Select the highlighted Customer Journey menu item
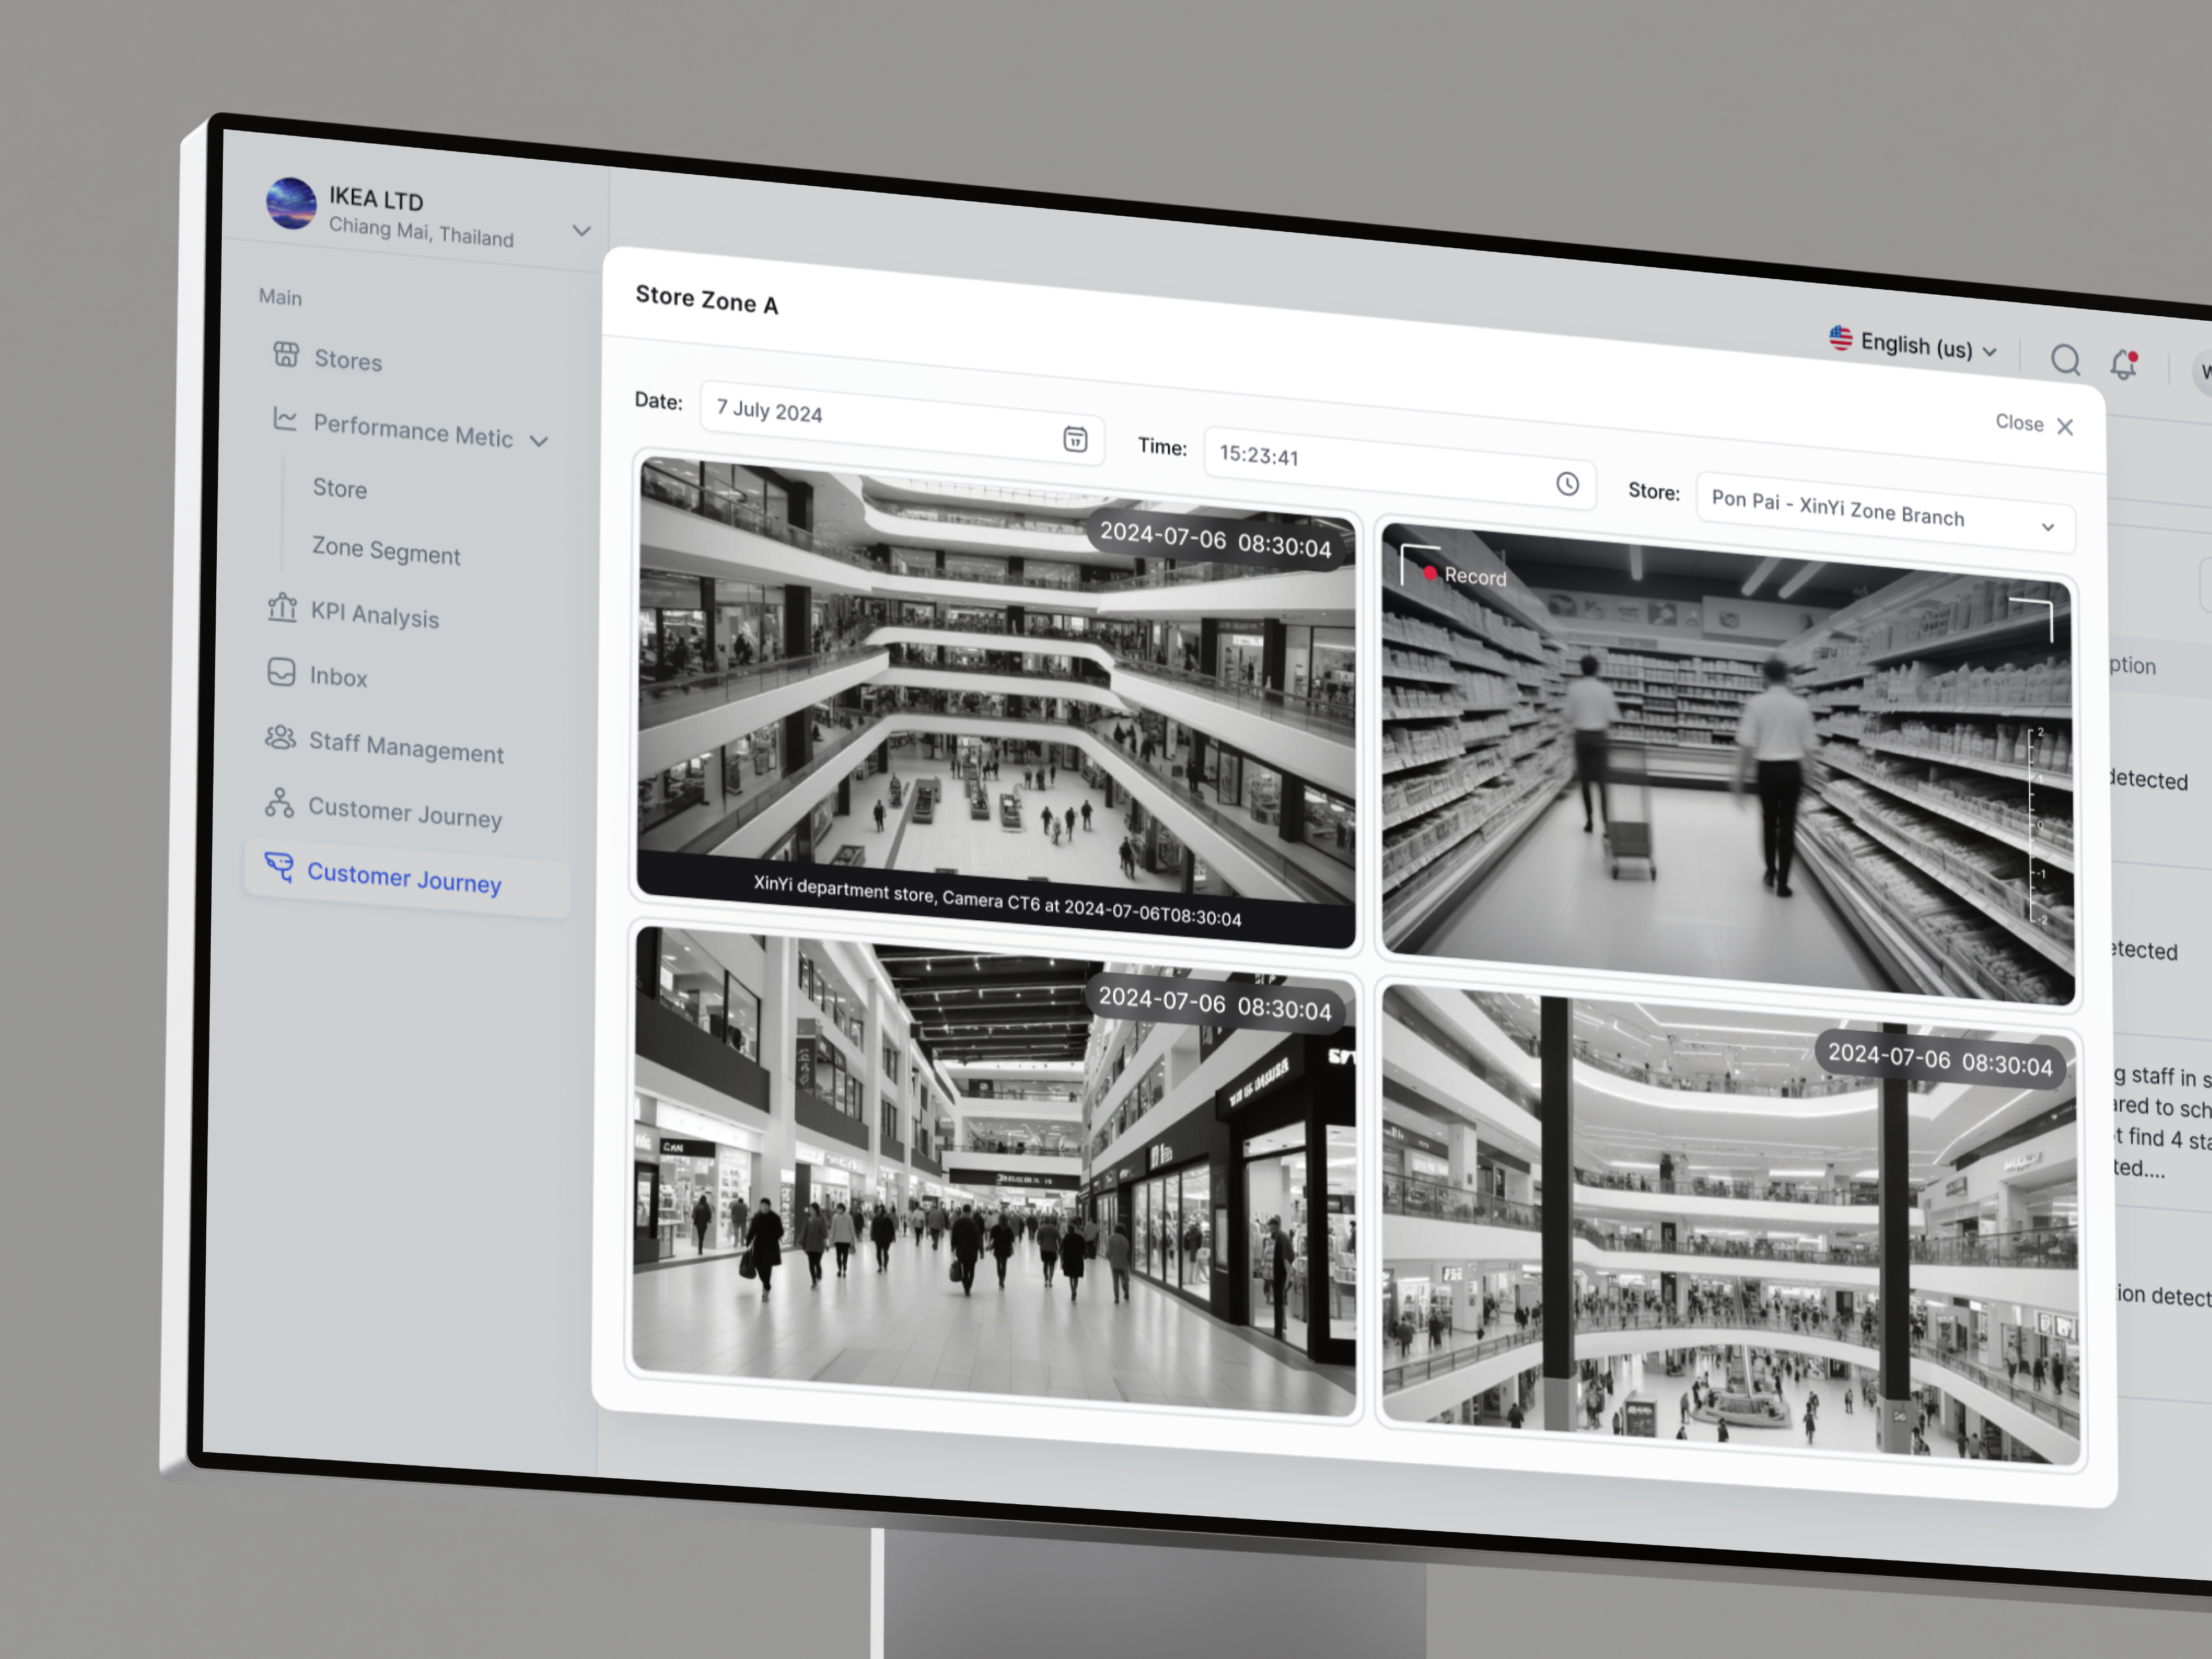Image resolution: width=2212 pixels, height=1659 pixels. 404,877
